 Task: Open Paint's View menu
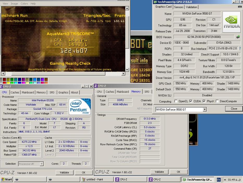click(x=5, y=3)
